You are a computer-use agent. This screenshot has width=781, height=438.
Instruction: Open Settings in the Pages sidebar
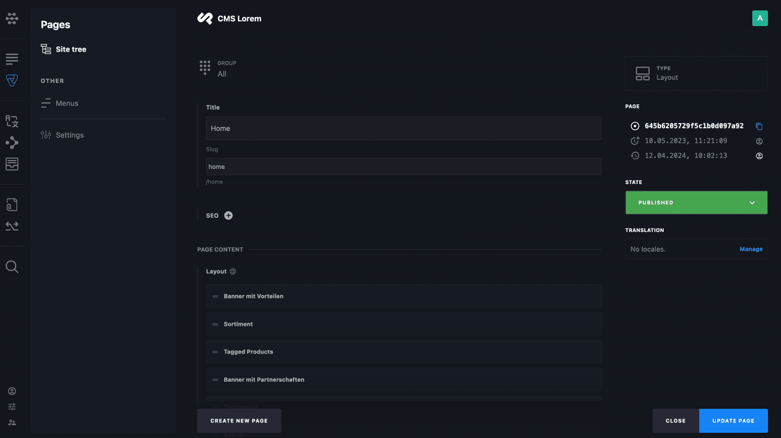point(69,135)
